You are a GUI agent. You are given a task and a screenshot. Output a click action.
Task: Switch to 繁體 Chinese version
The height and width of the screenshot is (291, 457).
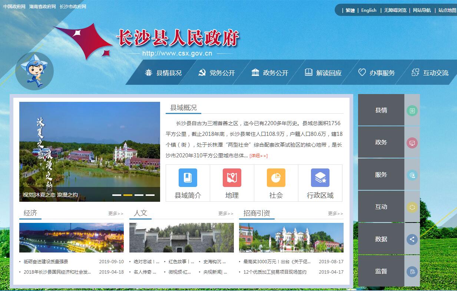(x=350, y=10)
